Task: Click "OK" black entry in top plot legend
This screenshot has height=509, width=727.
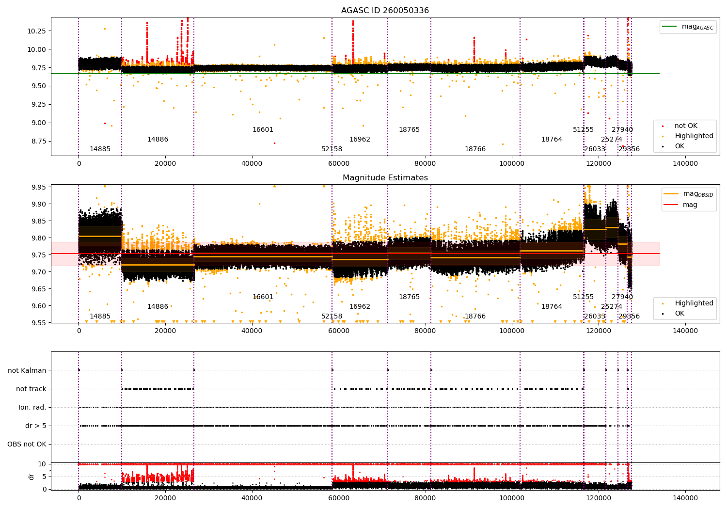Action: (679, 146)
